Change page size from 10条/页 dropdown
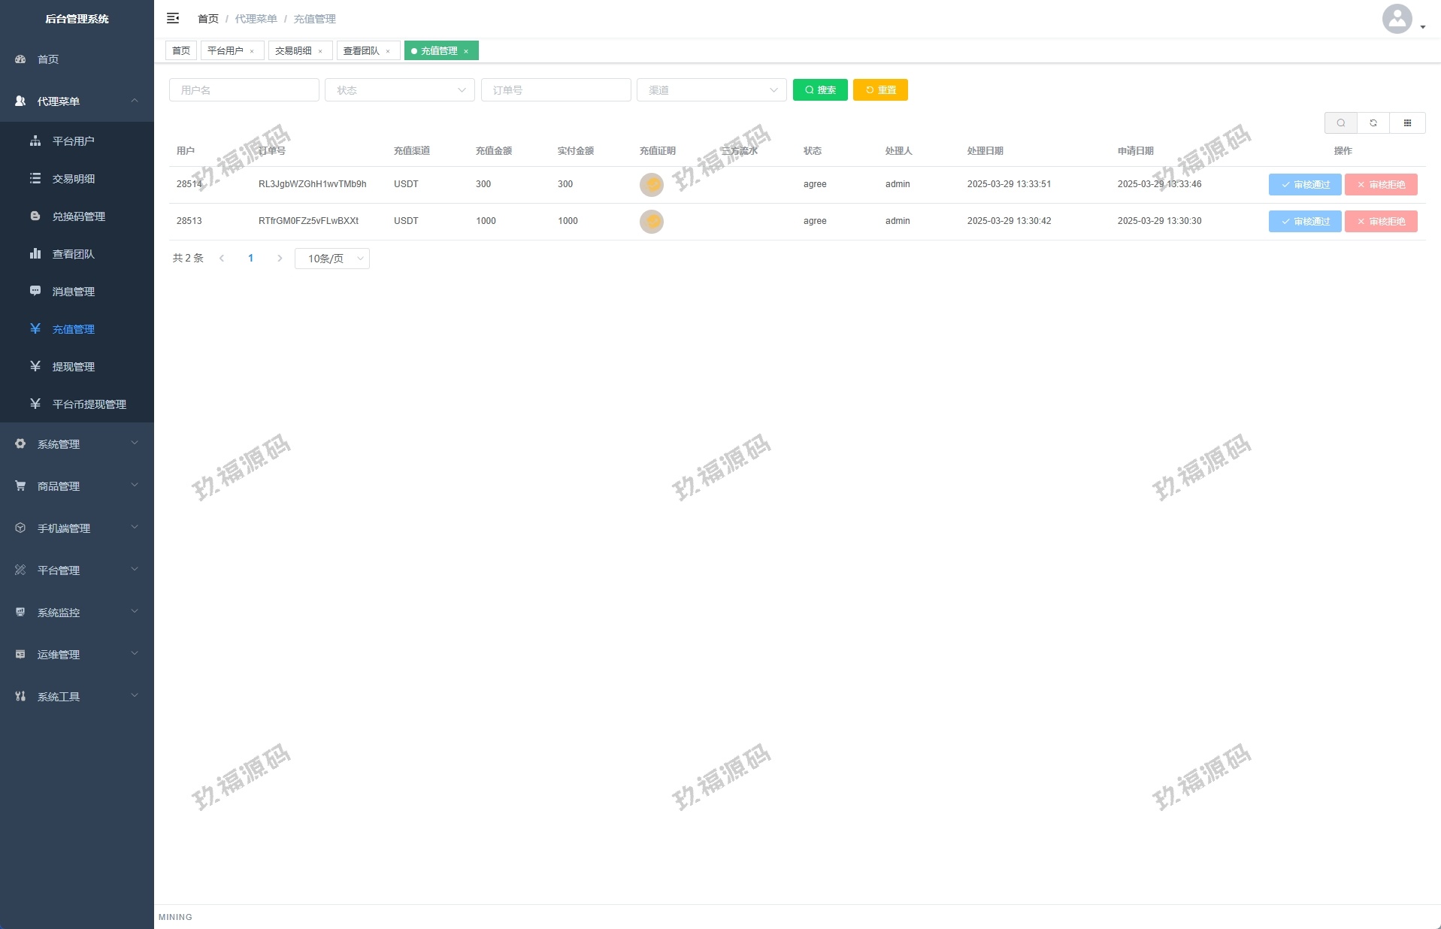The image size is (1441, 929). click(x=332, y=259)
